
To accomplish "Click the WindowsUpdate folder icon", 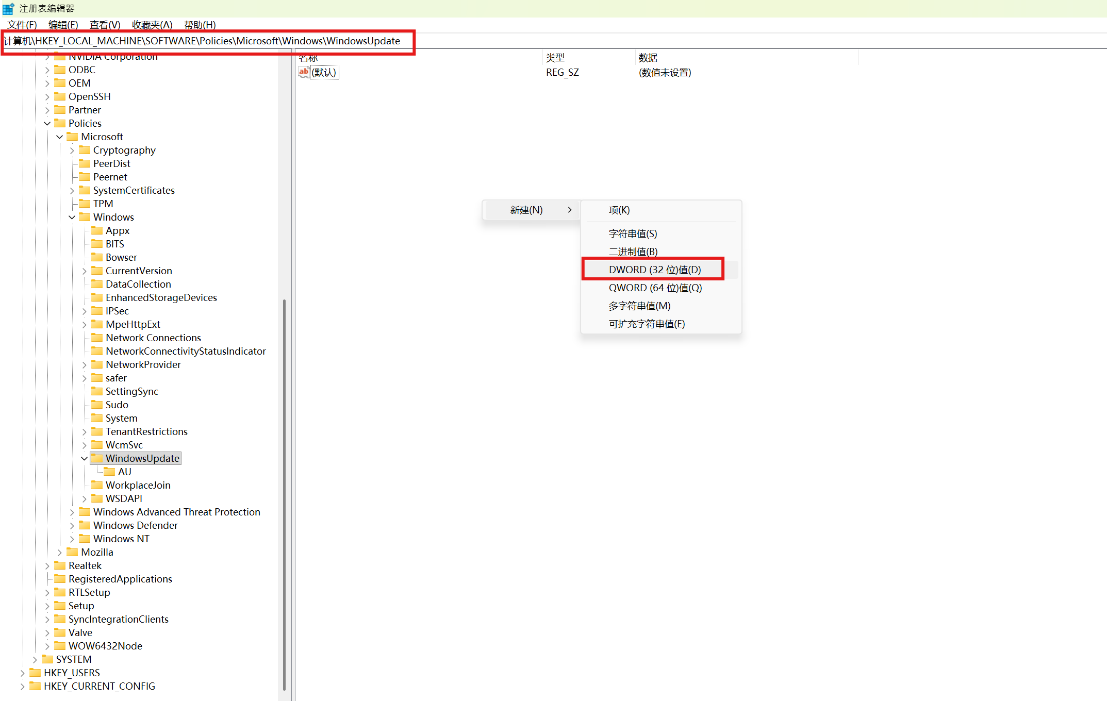I will click(x=97, y=458).
